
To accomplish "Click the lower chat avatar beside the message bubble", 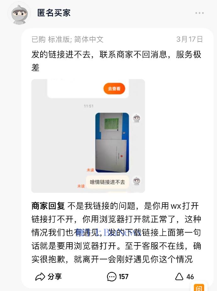I will tap(137, 181).
